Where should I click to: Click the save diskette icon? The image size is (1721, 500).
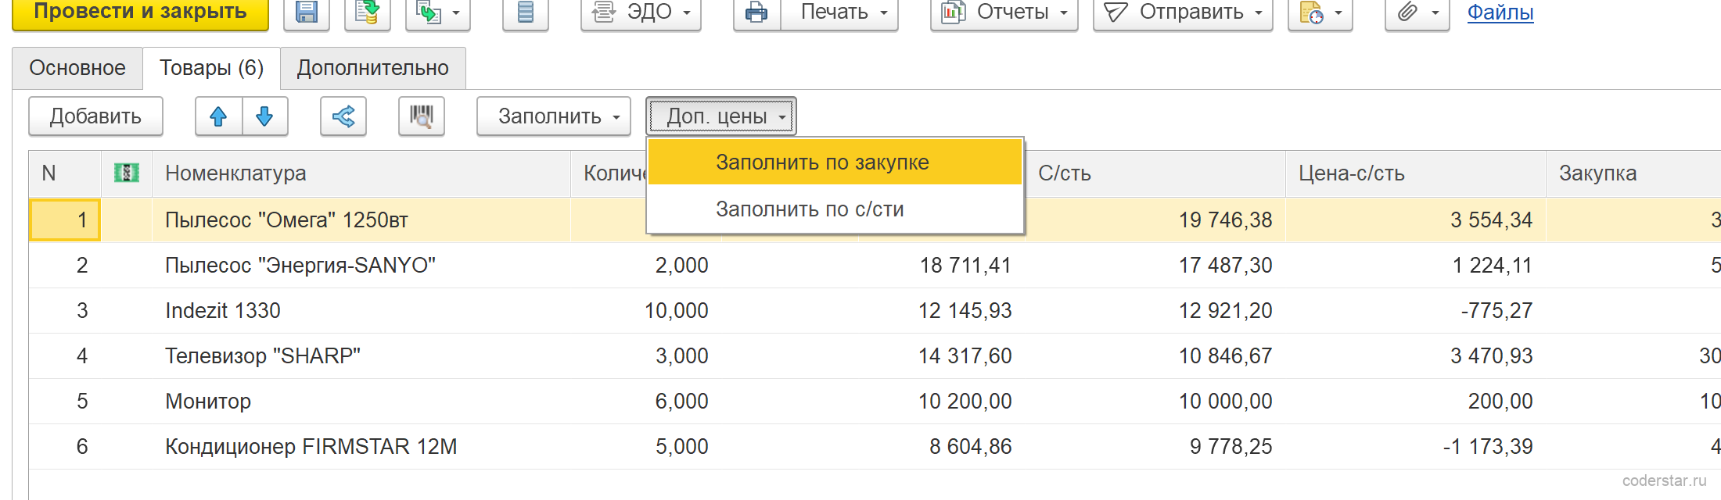coord(306,12)
